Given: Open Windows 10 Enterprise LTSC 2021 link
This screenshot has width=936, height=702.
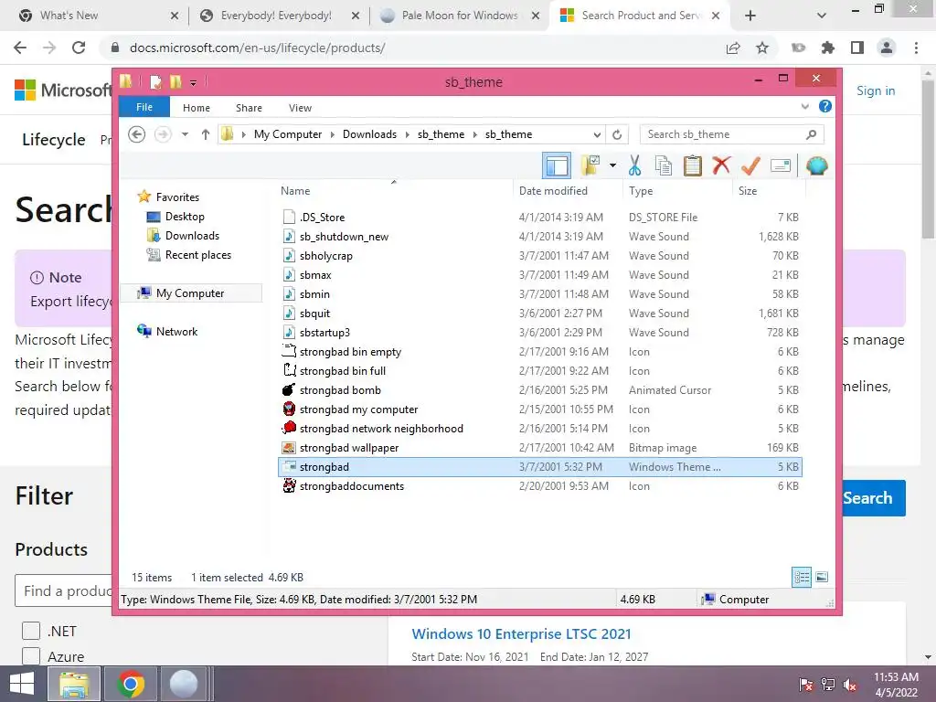Looking at the screenshot, I should click(521, 634).
